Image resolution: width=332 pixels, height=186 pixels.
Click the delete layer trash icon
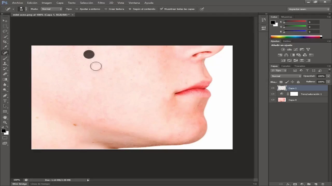(323, 184)
